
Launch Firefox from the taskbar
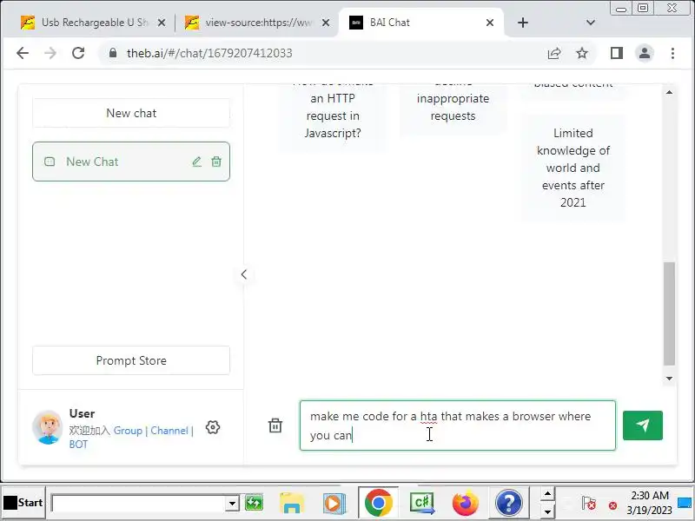(x=466, y=504)
